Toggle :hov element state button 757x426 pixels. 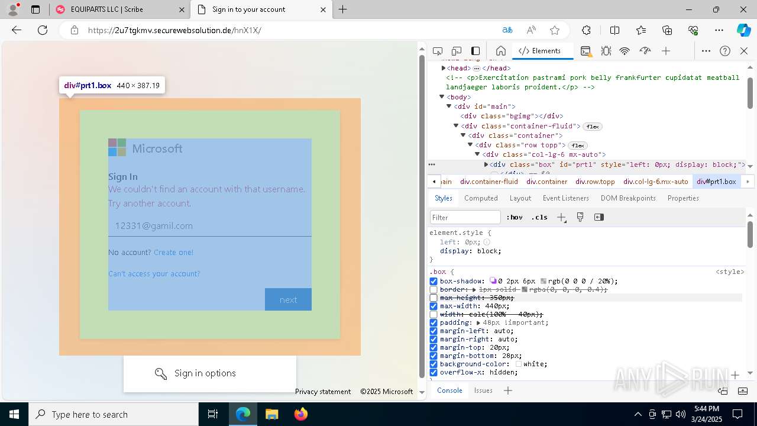coord(516,217)
